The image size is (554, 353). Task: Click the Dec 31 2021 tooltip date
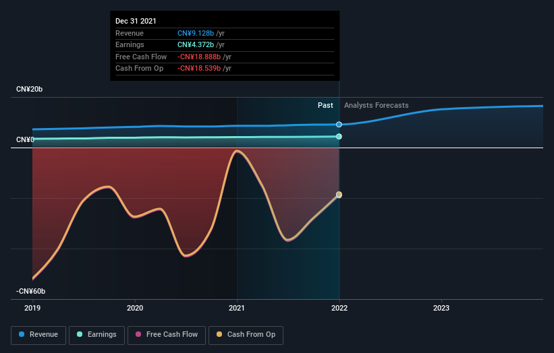tap(136, 21)
